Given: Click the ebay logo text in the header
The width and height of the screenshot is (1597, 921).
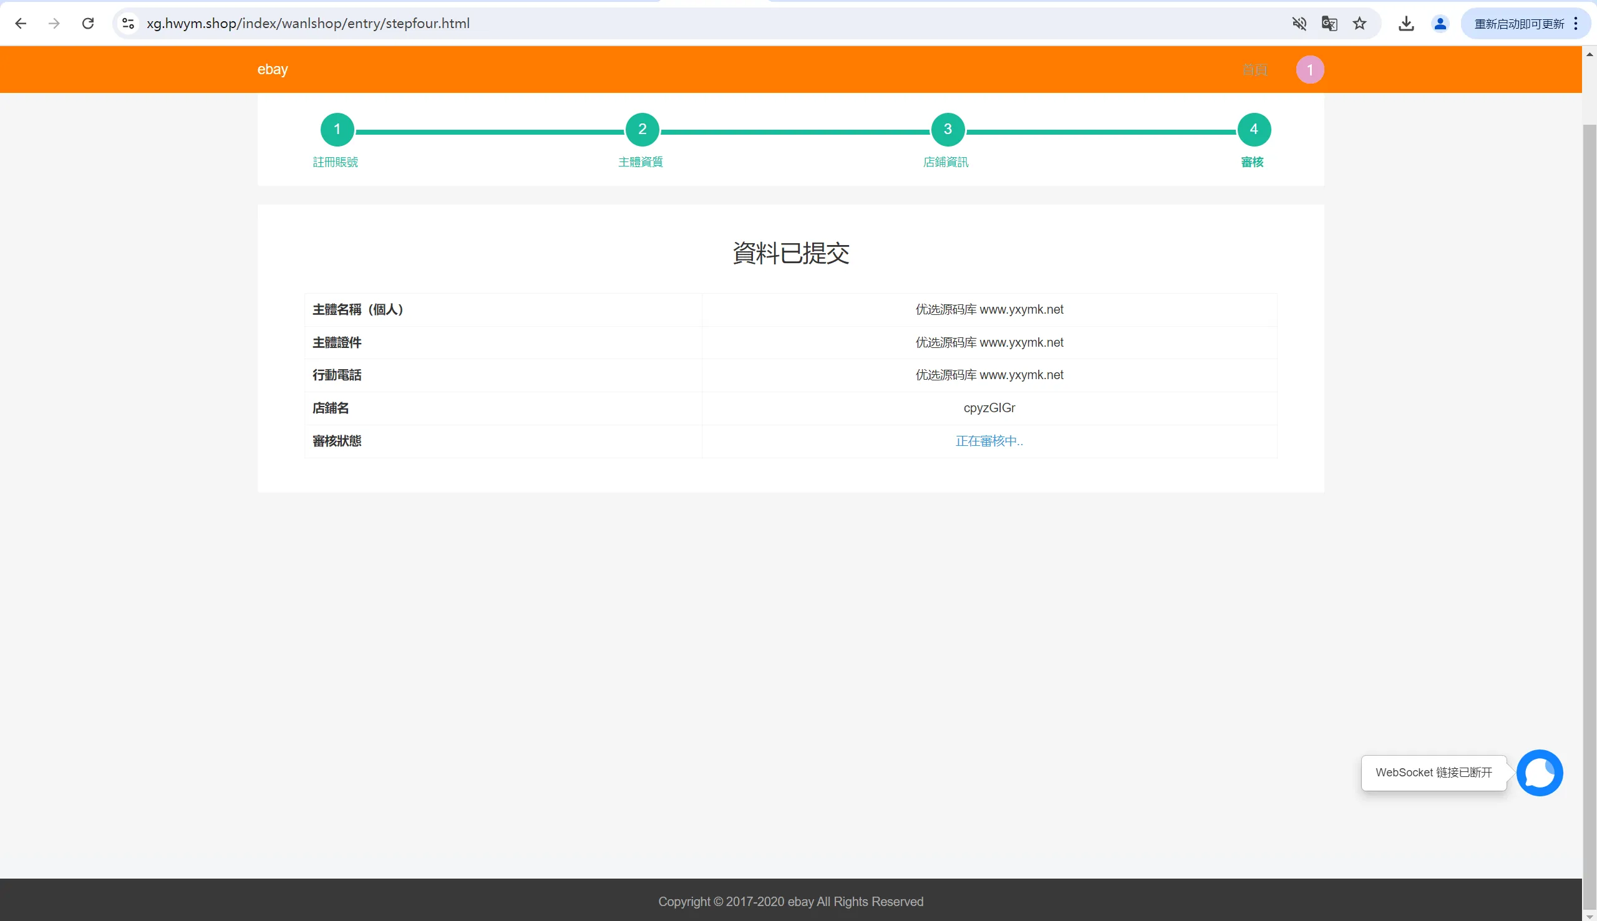Looking at the screenshot, I should point(272,69).
